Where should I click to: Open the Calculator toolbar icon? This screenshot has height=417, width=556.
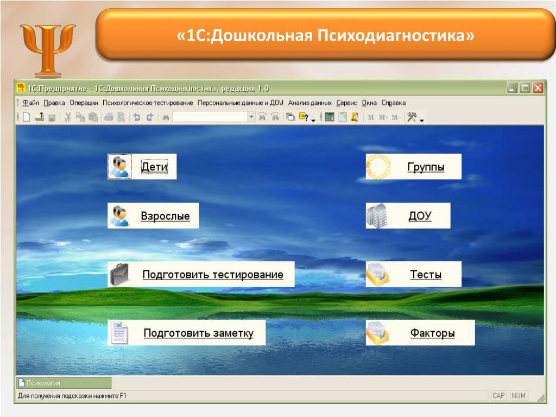[x=330, y=117]
